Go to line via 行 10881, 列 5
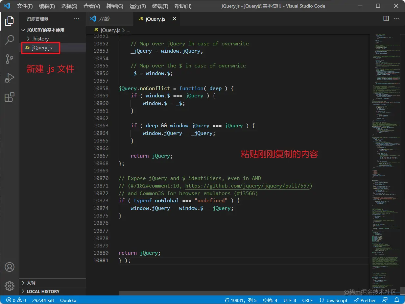 [240, 300]
